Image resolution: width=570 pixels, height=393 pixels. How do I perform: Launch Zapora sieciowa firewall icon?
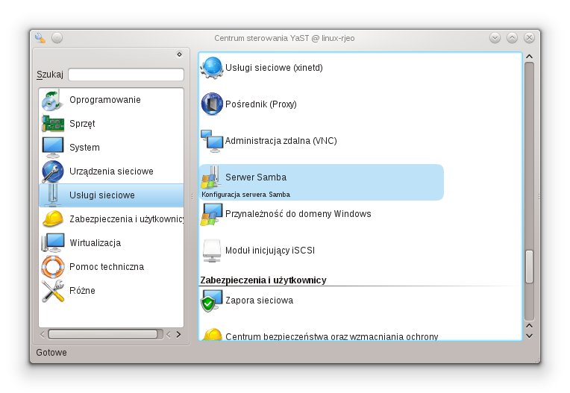pos(212,301)
